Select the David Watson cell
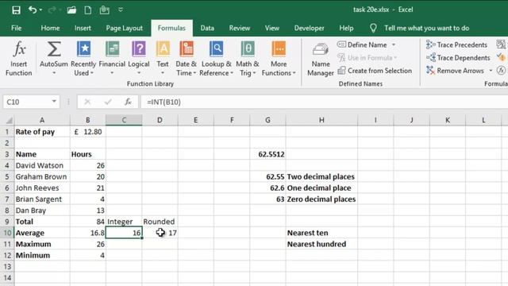Screen dimensions: 508x286 pos(42,165)
